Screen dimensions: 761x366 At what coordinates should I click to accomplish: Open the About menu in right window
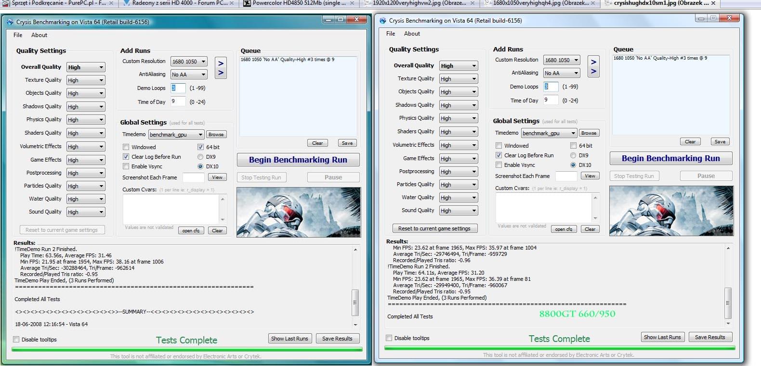click(412, 34)
